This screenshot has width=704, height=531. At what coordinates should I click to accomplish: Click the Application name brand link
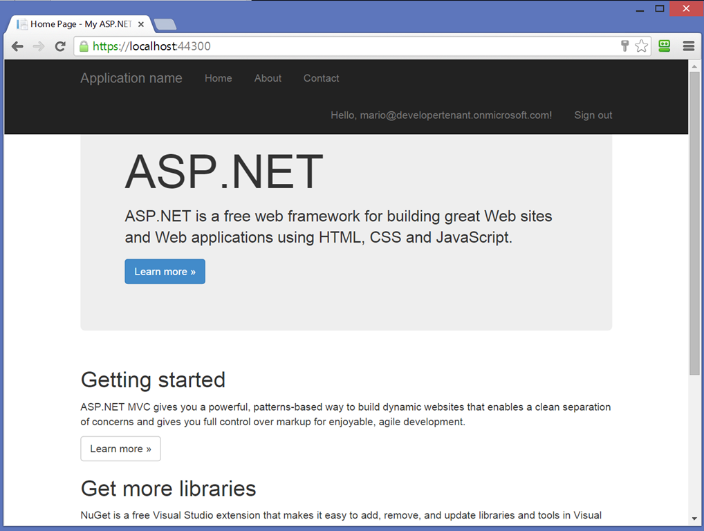[131, 78]
